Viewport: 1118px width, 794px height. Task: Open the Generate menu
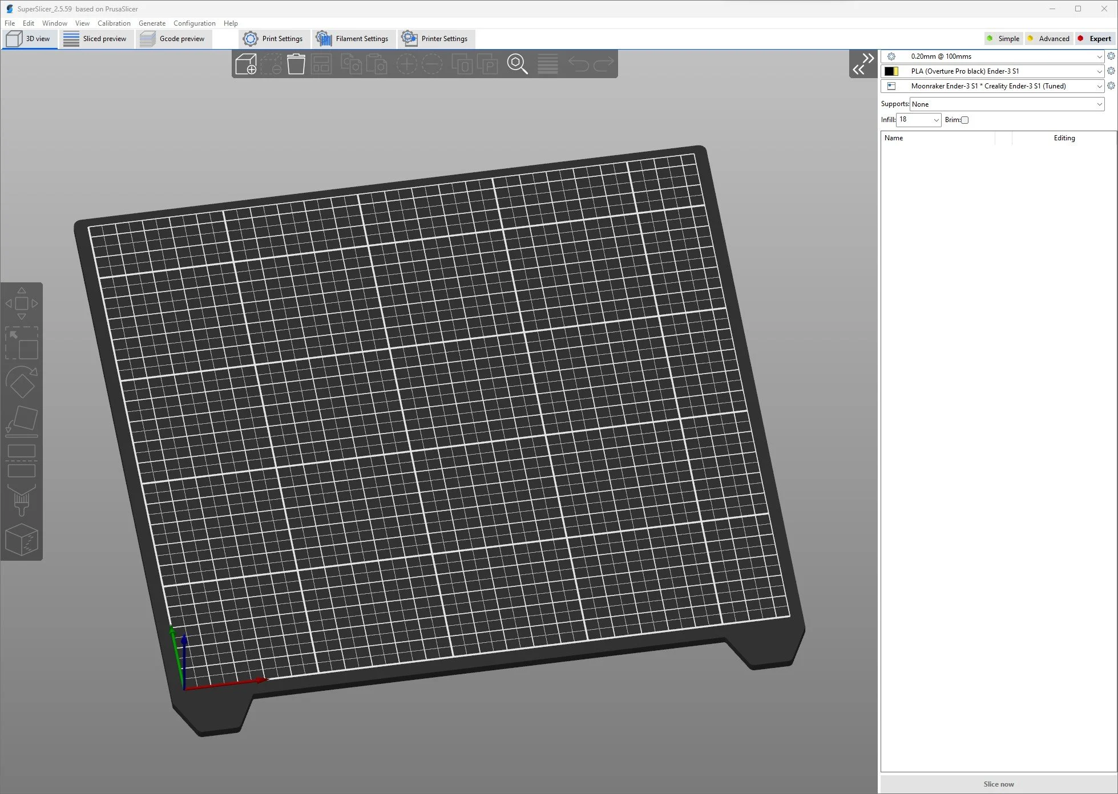click(x=152, y=23)
